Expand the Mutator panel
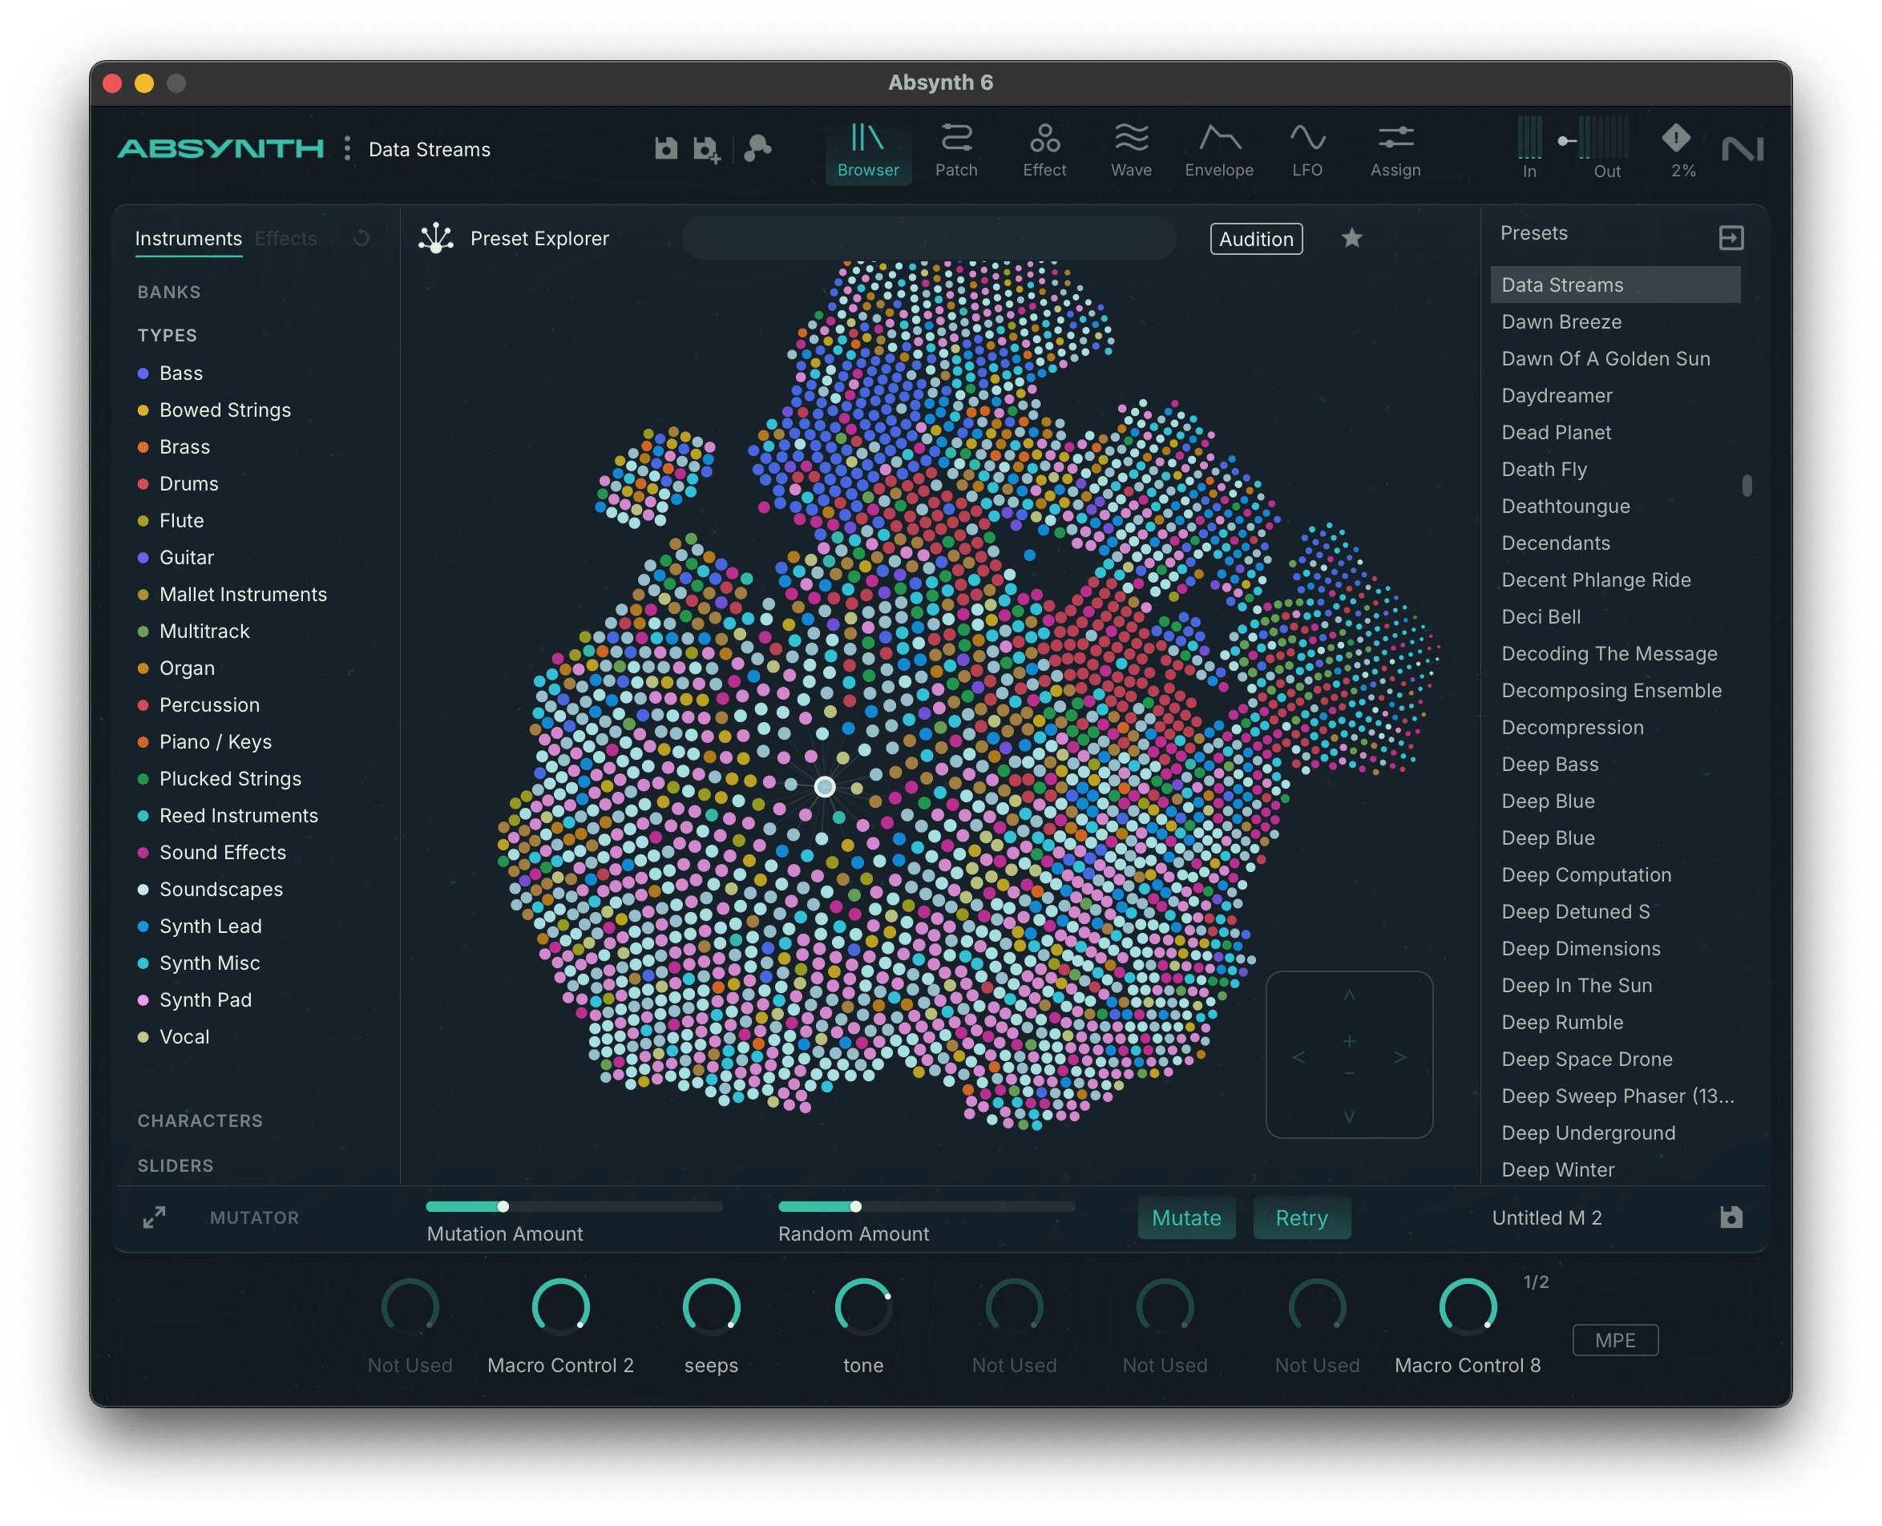 pyautogui.click(x=154, y=1217)
